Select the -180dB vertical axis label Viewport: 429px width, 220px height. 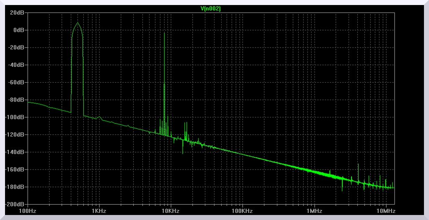[x=16, y=187]
